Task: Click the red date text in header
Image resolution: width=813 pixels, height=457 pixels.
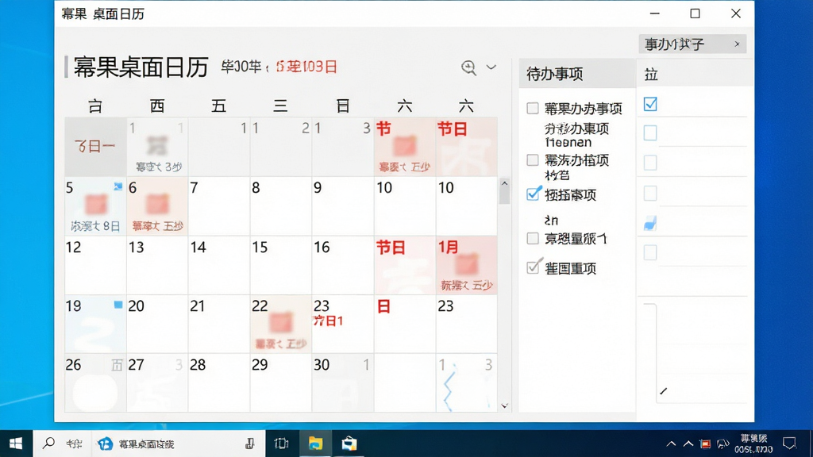Action: pos(306,67)
